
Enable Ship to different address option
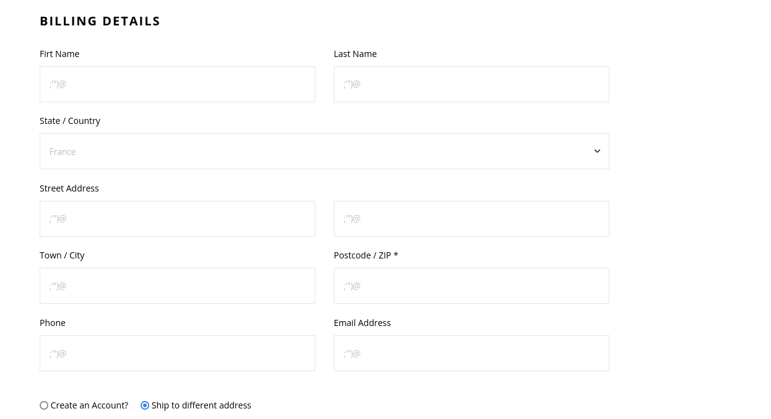(145, 405)
